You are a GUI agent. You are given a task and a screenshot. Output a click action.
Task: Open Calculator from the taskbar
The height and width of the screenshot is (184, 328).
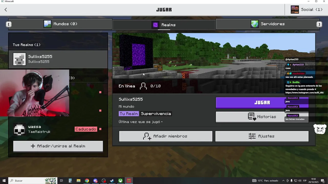coord(70,181)
